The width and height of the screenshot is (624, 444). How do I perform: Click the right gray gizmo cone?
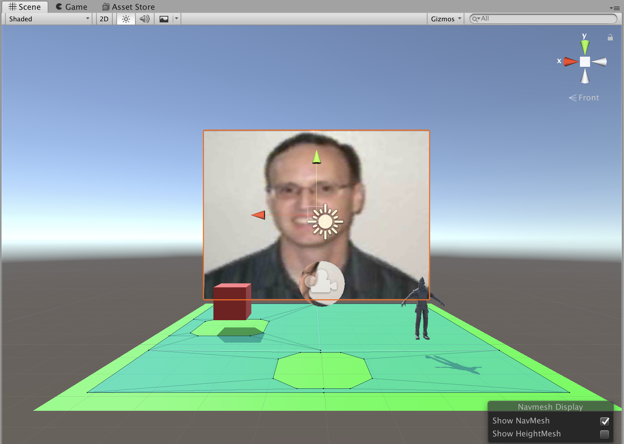point(599,62)
